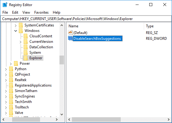
Task: Maximize the Registry Editor window
Action: (151, 5)
